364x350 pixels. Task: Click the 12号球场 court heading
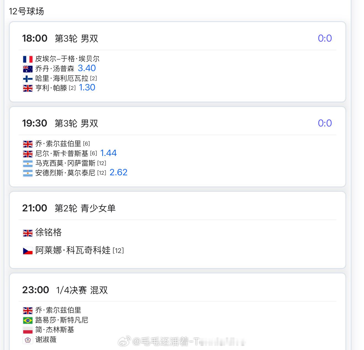pyautogui.click(x=26, y=11)
